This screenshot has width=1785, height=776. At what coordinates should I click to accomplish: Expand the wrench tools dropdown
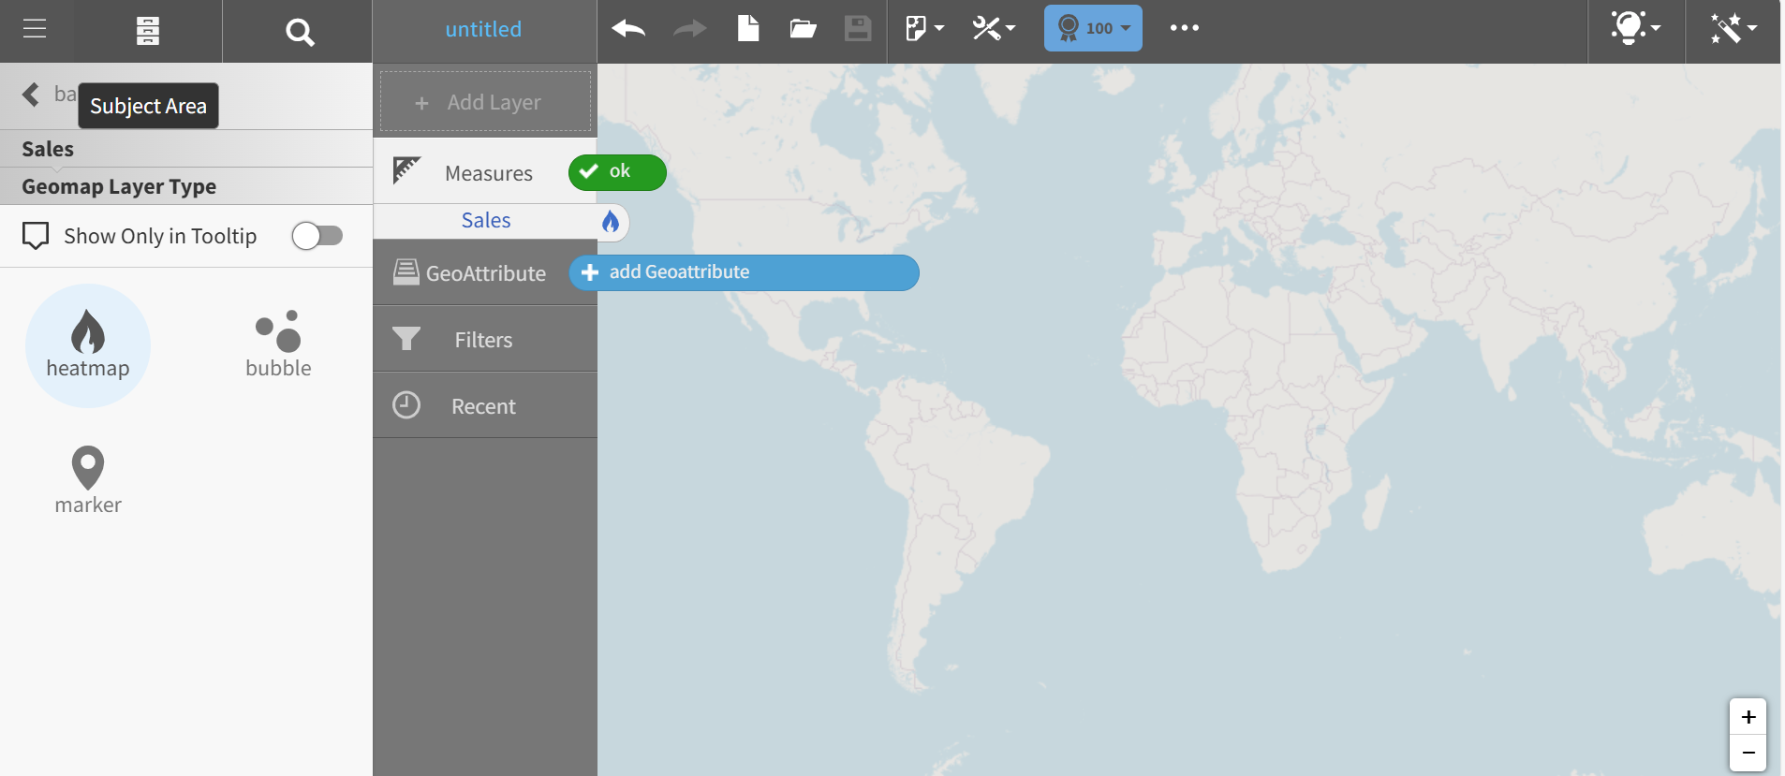tap(993, 29)
